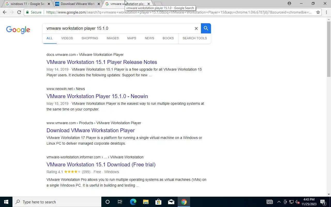Click the vmware-workstation.informer.com breadcrumb
The width and height of the screenshot is (331, 207).
tap(95, 157)
